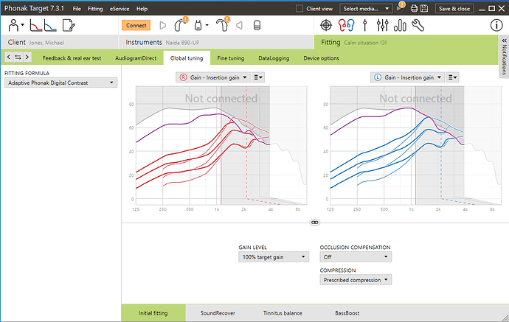Screen dimensions: 509x322
Task: Open the SoundRecover bottom tab
Action: click(218, 313)
